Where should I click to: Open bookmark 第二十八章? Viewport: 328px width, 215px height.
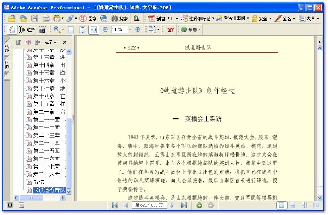pos(45,174)
